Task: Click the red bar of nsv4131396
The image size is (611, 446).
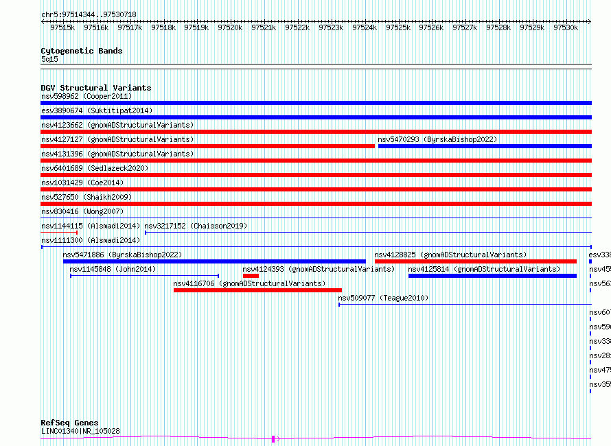Action: 316,161
